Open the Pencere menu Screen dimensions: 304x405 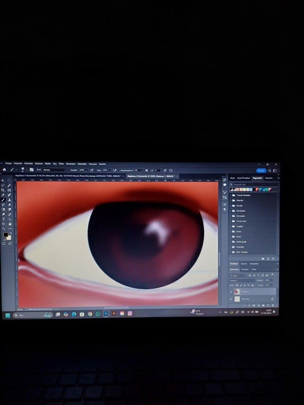click(x=93, y=164)
